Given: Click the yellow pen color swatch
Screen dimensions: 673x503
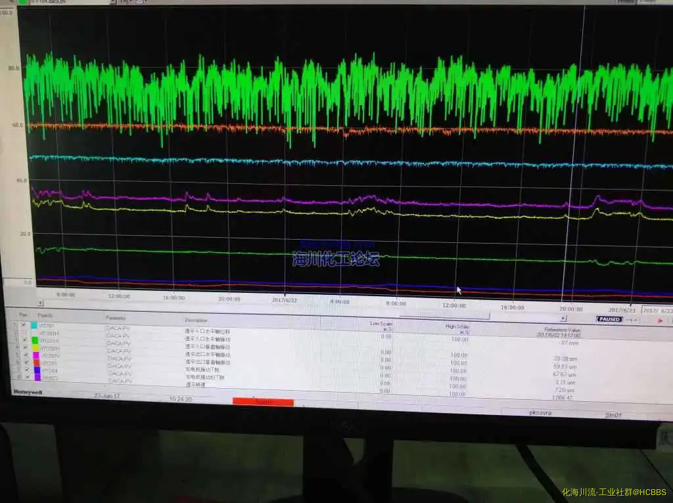Looking at the screenshot, I should click(x=35, y=348).
